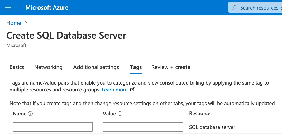Click the Microsoft publisher subtitle
Image resolution: width=282 pixels, height=140 pixels.
[x=16, y=45]
